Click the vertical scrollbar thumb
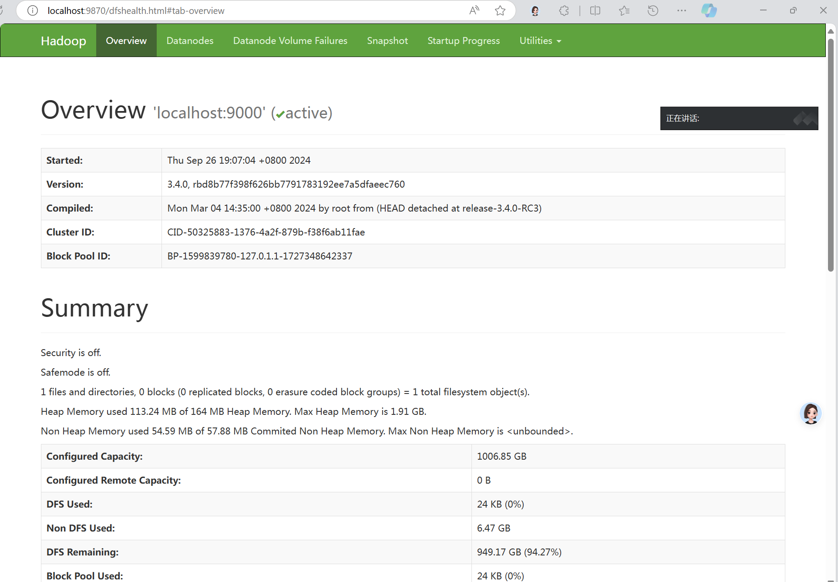Image resolution: width=838 pixels, height=582 pixels. (831, 155)
